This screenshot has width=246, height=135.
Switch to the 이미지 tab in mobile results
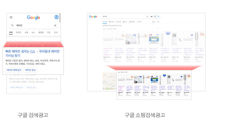pos(19,32)
